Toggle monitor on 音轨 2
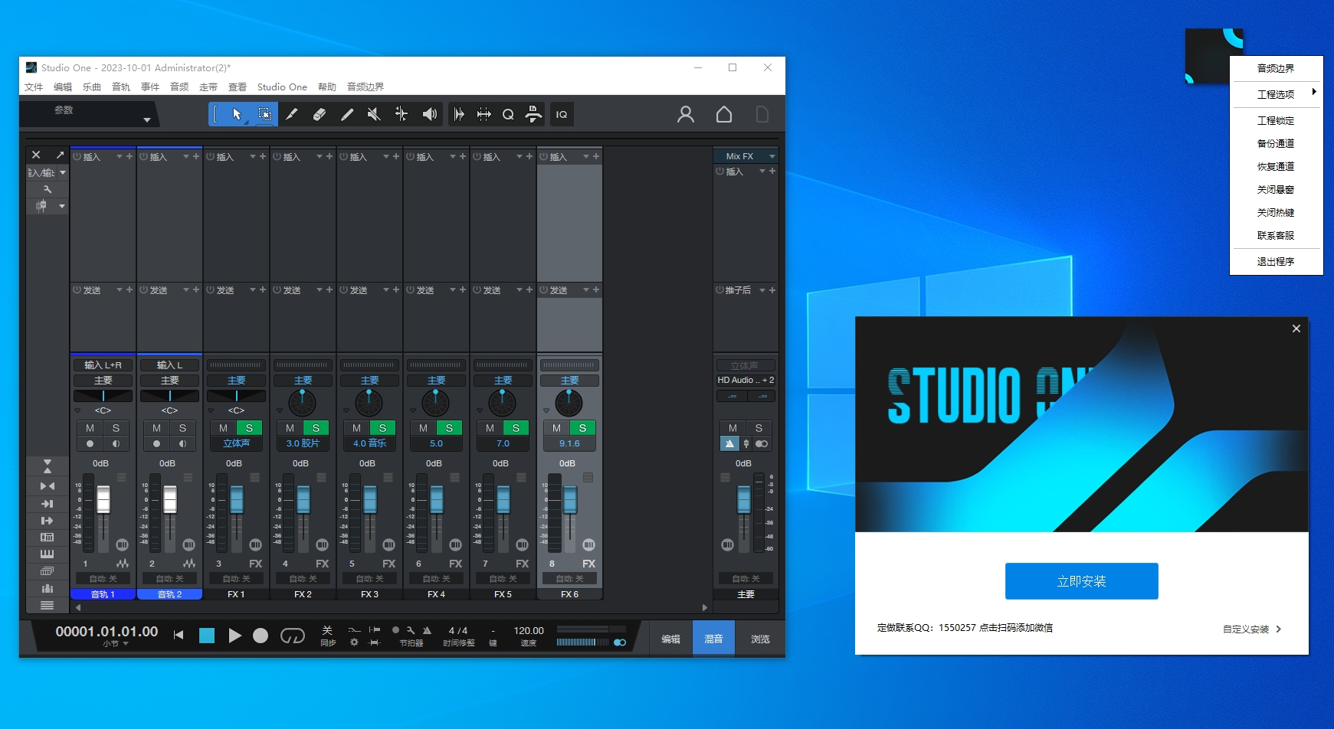 pyautogui.click(x=182, y=443)
